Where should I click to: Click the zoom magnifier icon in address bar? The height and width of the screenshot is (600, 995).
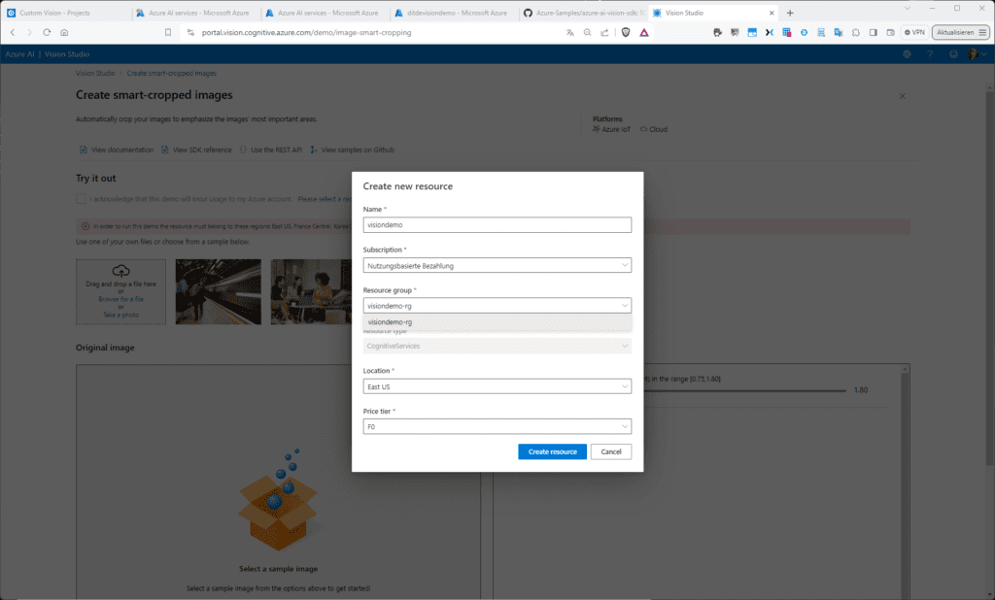[587, 32]
